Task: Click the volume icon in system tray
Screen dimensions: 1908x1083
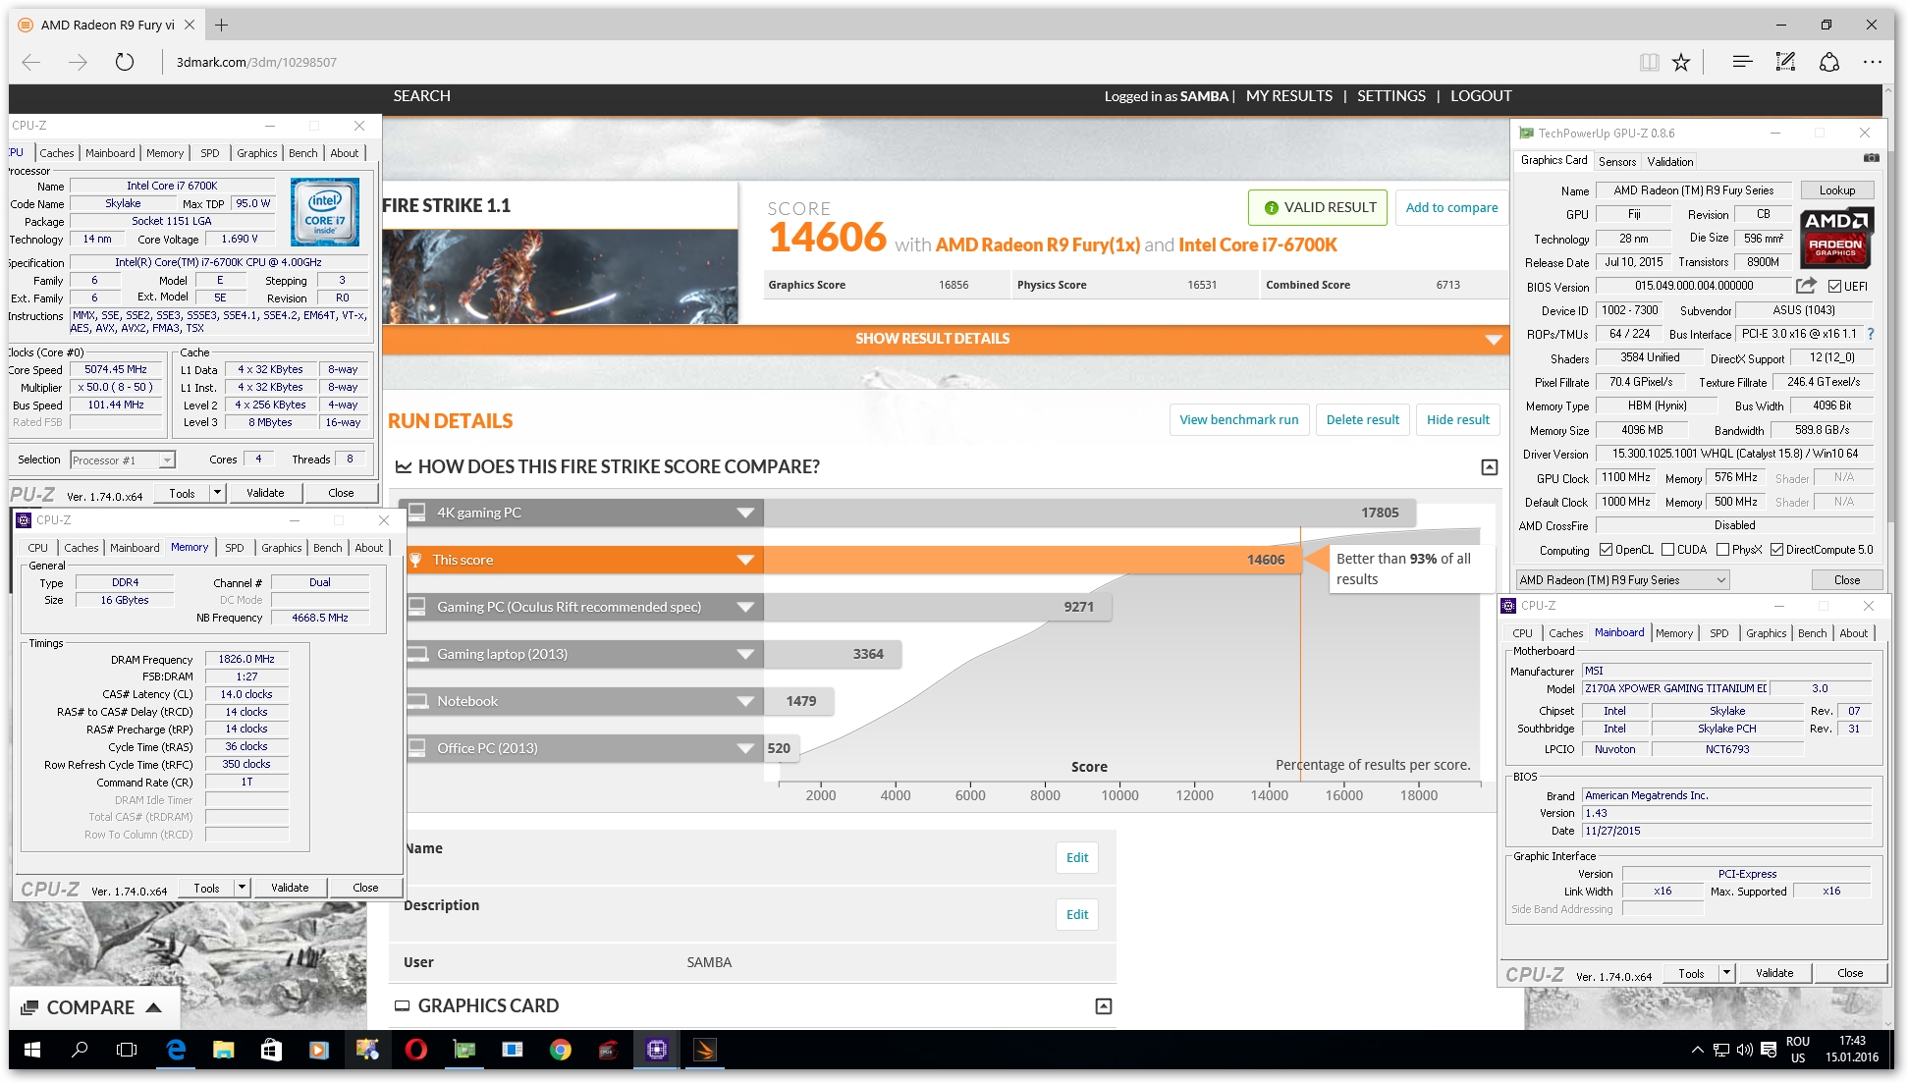Action: pyautogui.click(x=1745, y=1050)
